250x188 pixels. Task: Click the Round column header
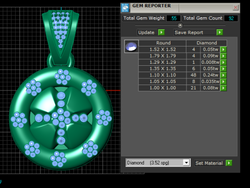point(162,43)
